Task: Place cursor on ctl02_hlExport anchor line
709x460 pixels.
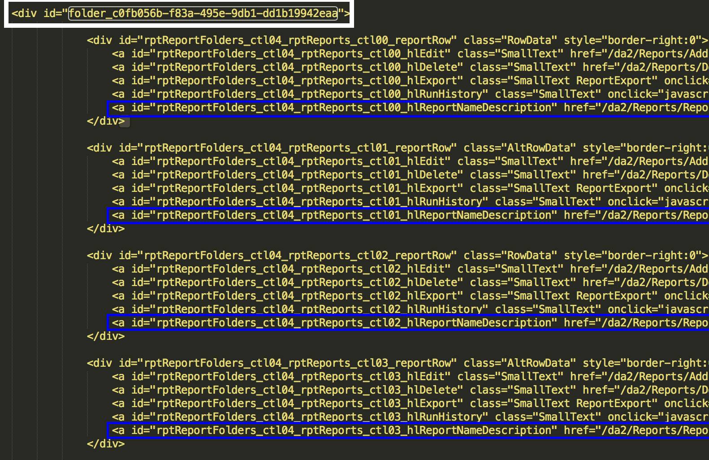Action: [x=410, y=296]
